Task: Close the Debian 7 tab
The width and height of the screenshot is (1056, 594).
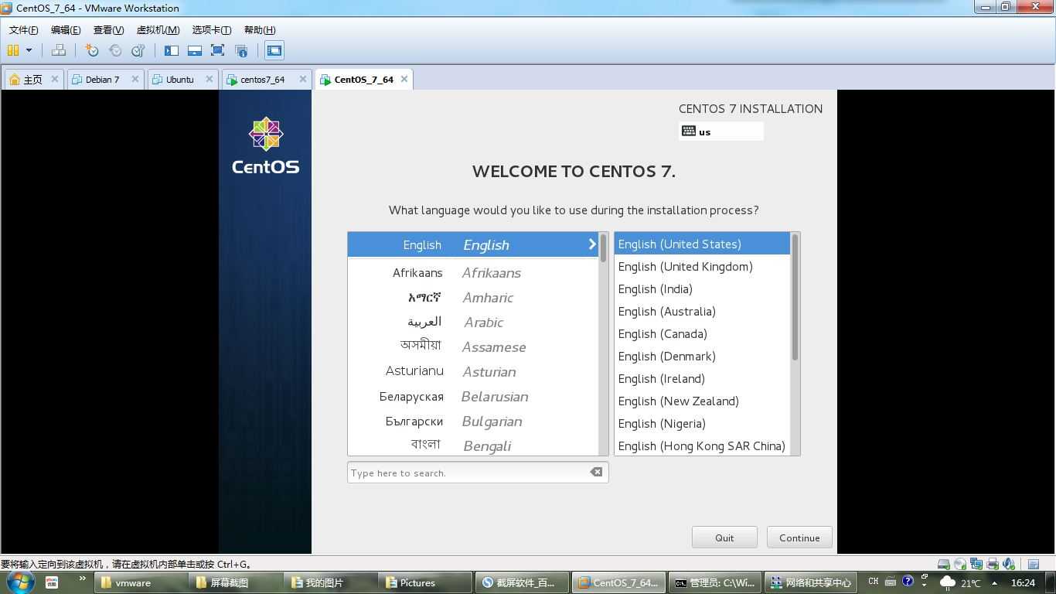Action: coord(135,79)
